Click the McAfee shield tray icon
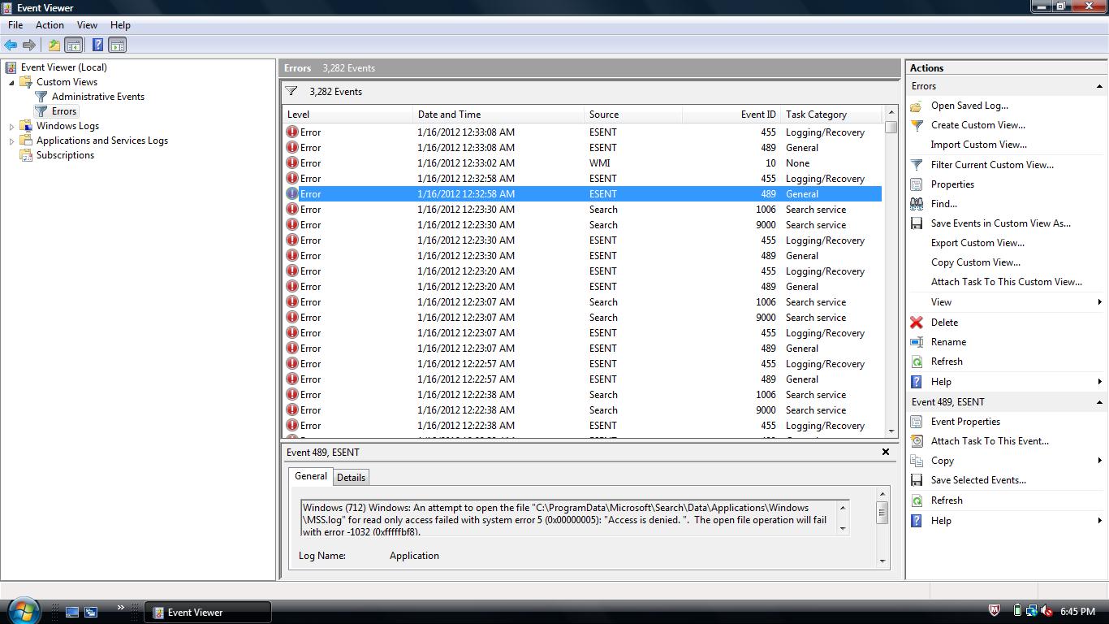 (995, 611)
